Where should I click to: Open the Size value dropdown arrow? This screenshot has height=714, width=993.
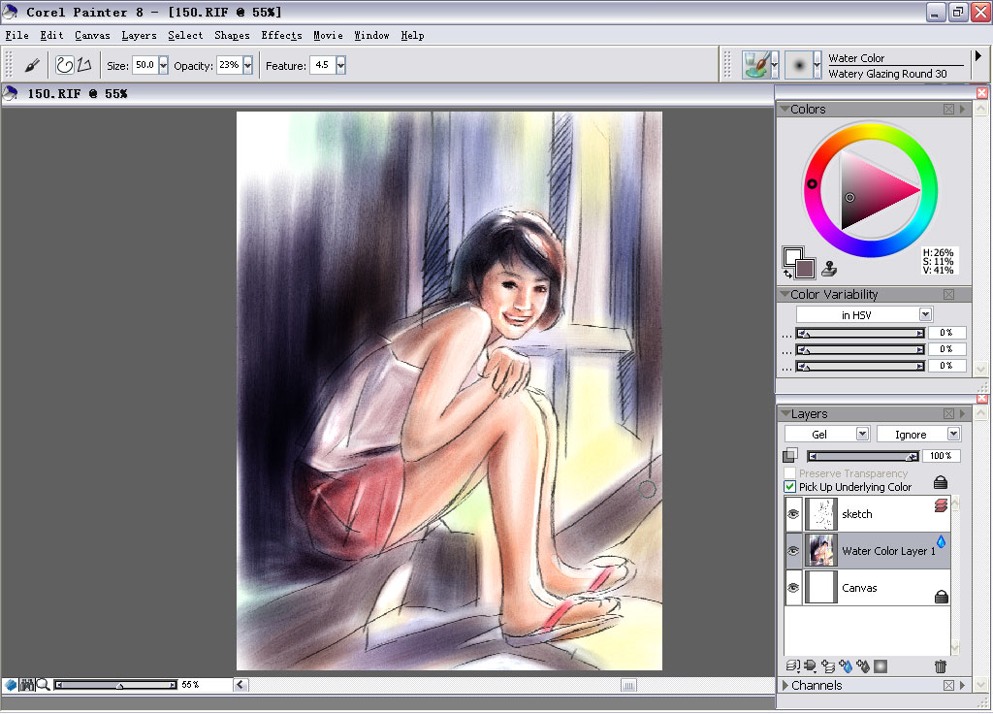[163, 65]
